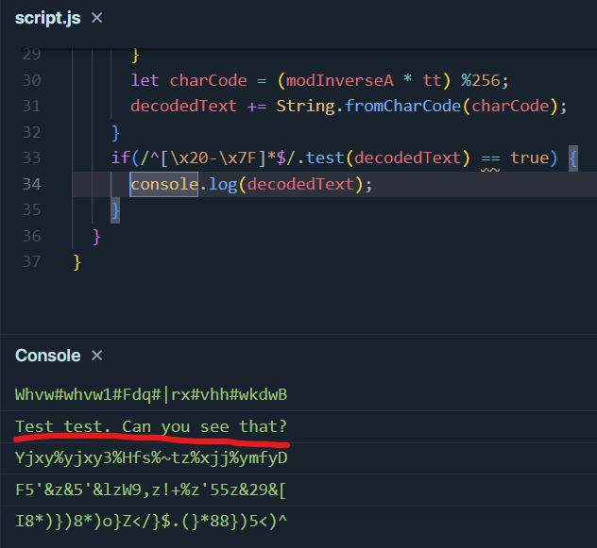Click the pink closing brace on line 36
The height and width of the screenshot is (548, 597).
tap(96, 237)
